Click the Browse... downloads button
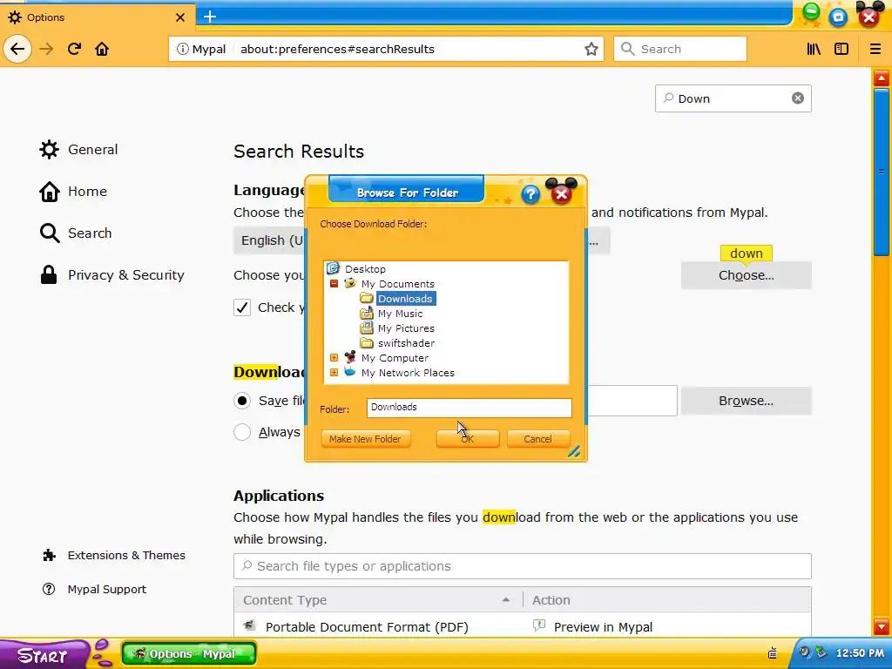 746,401
